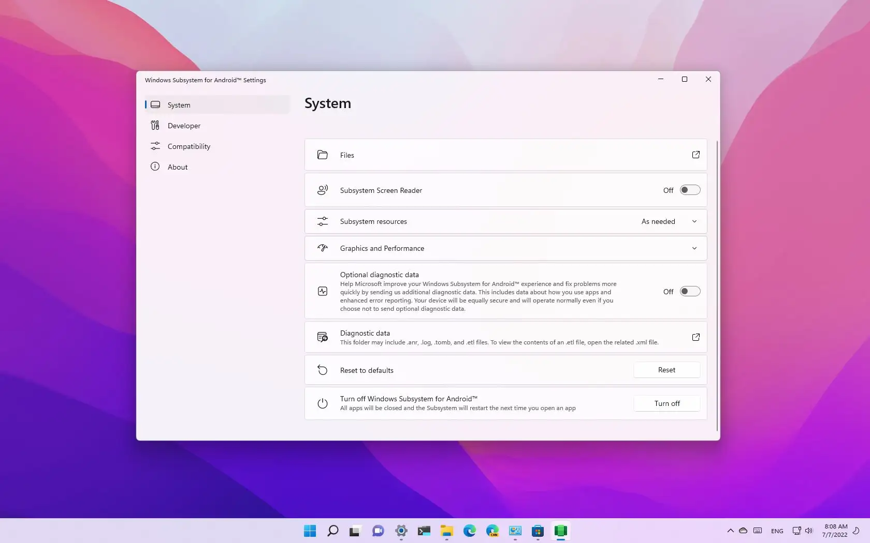The image size is (870, 543).
Task: Expand hidden icons in the system tray
Action: point(730,531)
